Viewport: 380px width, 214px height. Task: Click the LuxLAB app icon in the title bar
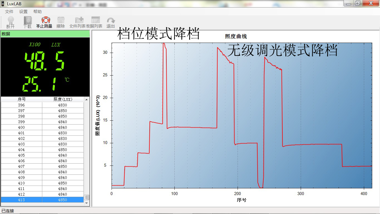click(3, 4)
